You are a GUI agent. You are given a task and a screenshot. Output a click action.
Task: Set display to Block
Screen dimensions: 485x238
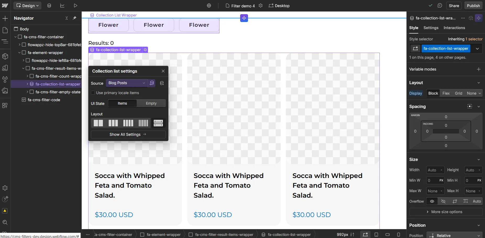433,93
